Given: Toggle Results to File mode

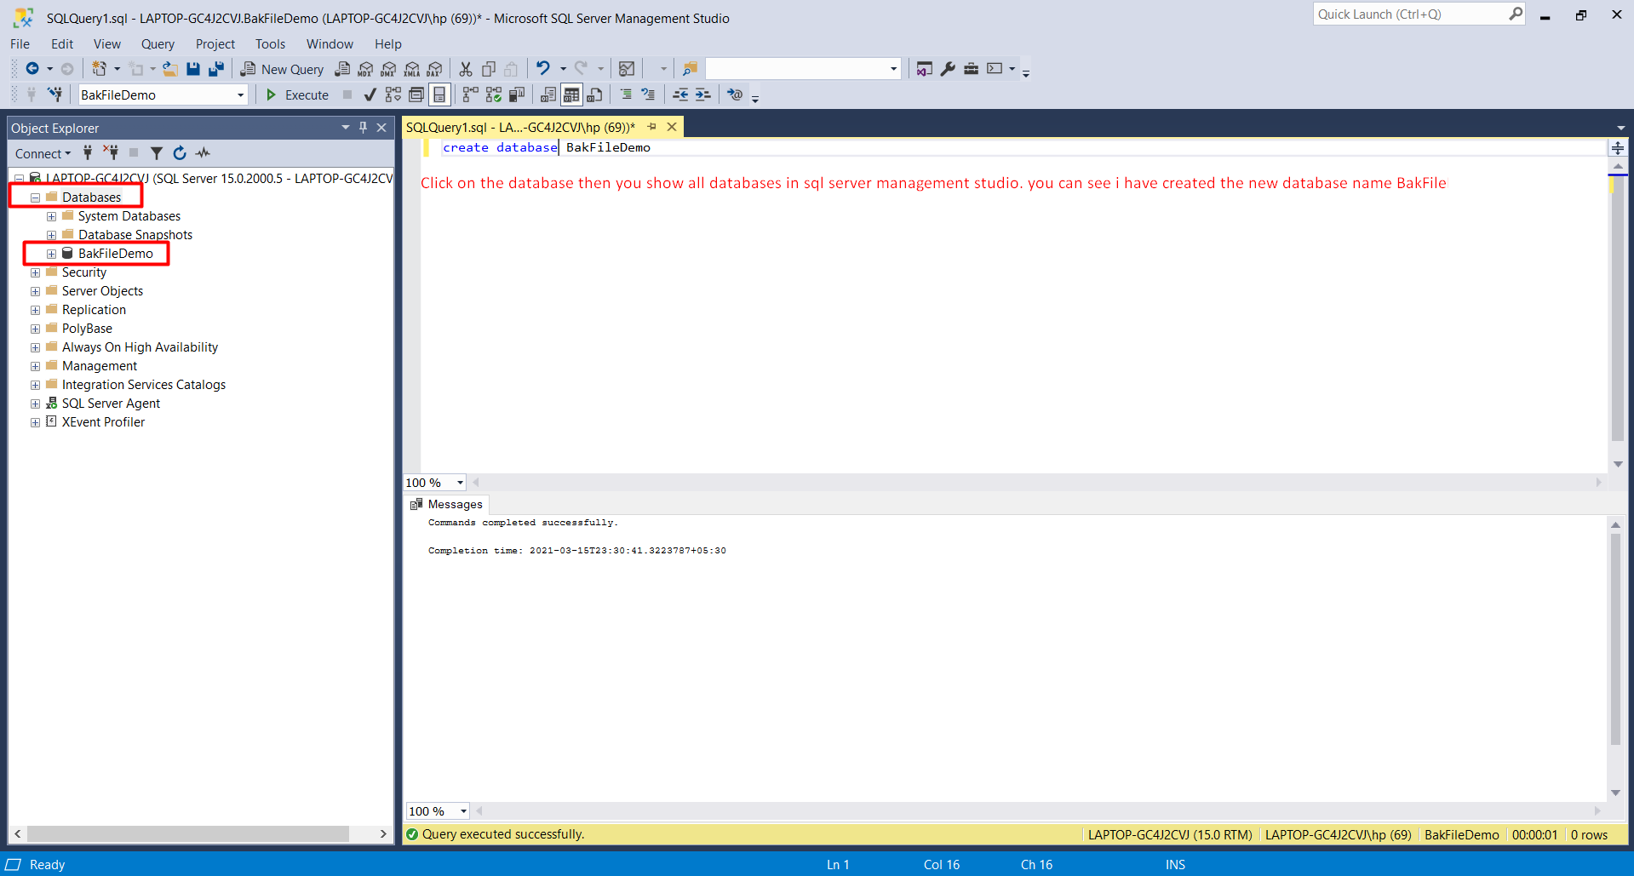Looking at the screenshot, I should tap(594, 94).
